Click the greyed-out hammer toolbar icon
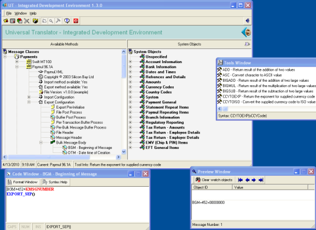The width and height of the screenshot is (316, 230). pos(58,20)
